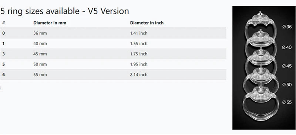Click the Ø36 label in product image

pyautogui.click(x=287, y=27)
